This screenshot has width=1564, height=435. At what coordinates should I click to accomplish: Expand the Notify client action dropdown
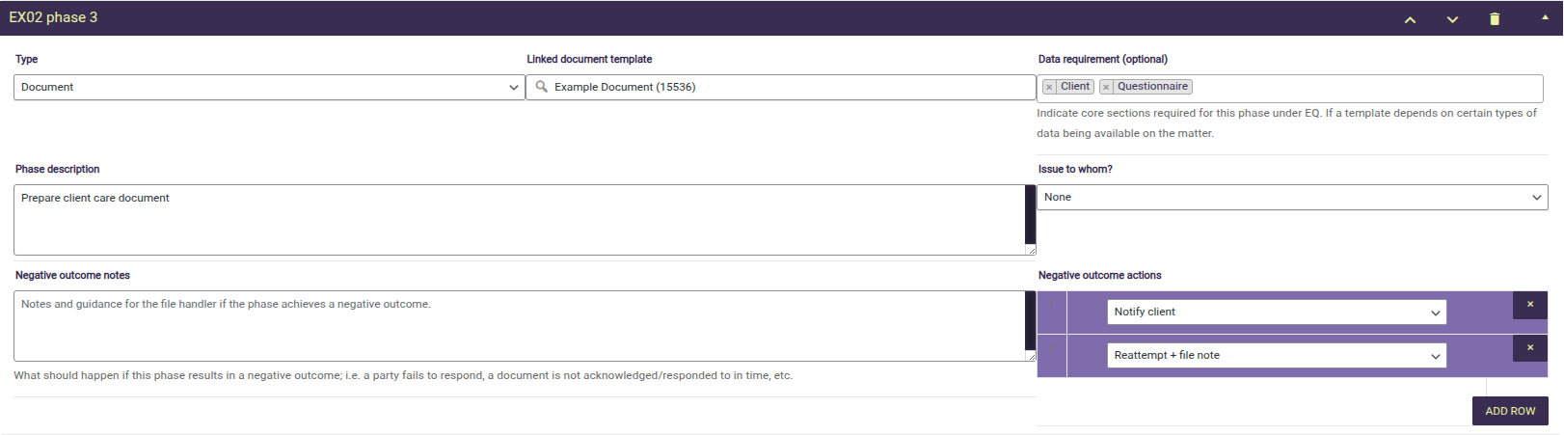click(1276, 313)
